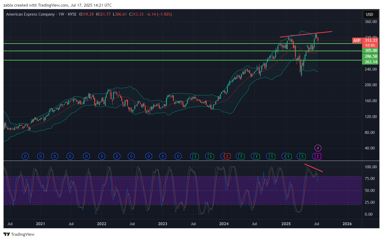Click the dividend marker at January 2021
The image size is (383, 240).
41,156
